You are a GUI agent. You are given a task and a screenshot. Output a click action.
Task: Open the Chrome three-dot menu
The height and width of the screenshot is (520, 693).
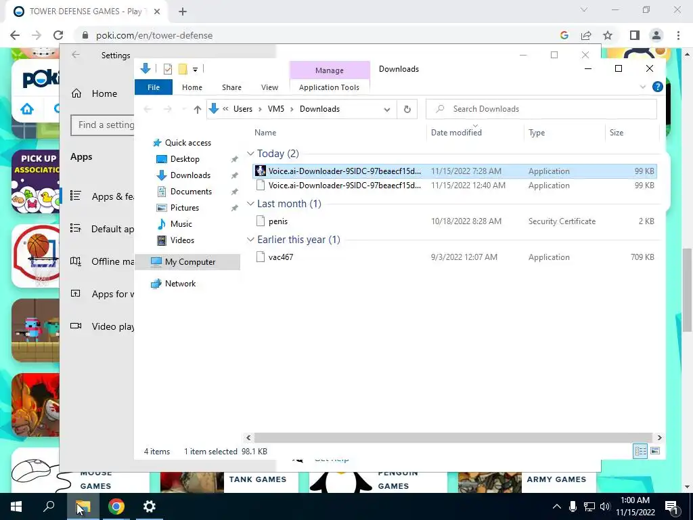[678, 35]
